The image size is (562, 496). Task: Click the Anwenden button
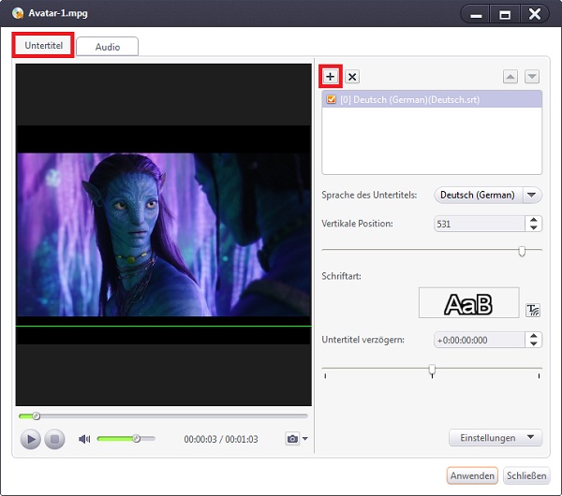(x=472, y=475)
